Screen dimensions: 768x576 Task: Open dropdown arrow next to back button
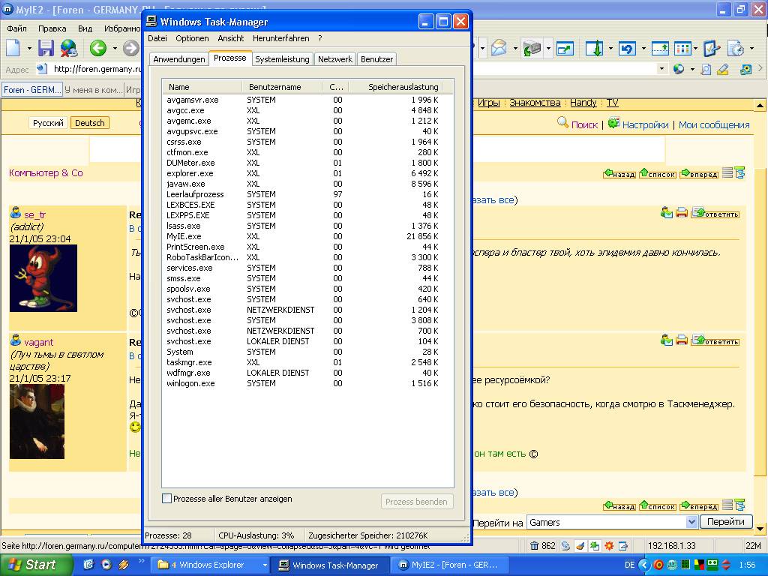coord(115,48)
